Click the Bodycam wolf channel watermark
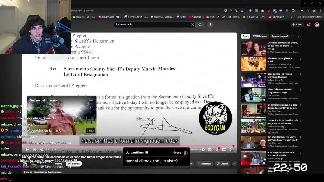The width and height of the screenshot is (324, 182). click(x=215, y=118)
